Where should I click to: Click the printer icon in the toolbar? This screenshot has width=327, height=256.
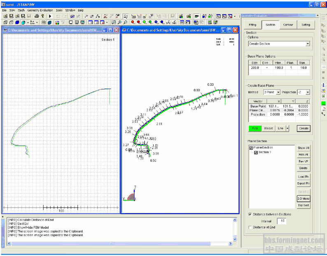pyautogui.click(x=37, y=16)
